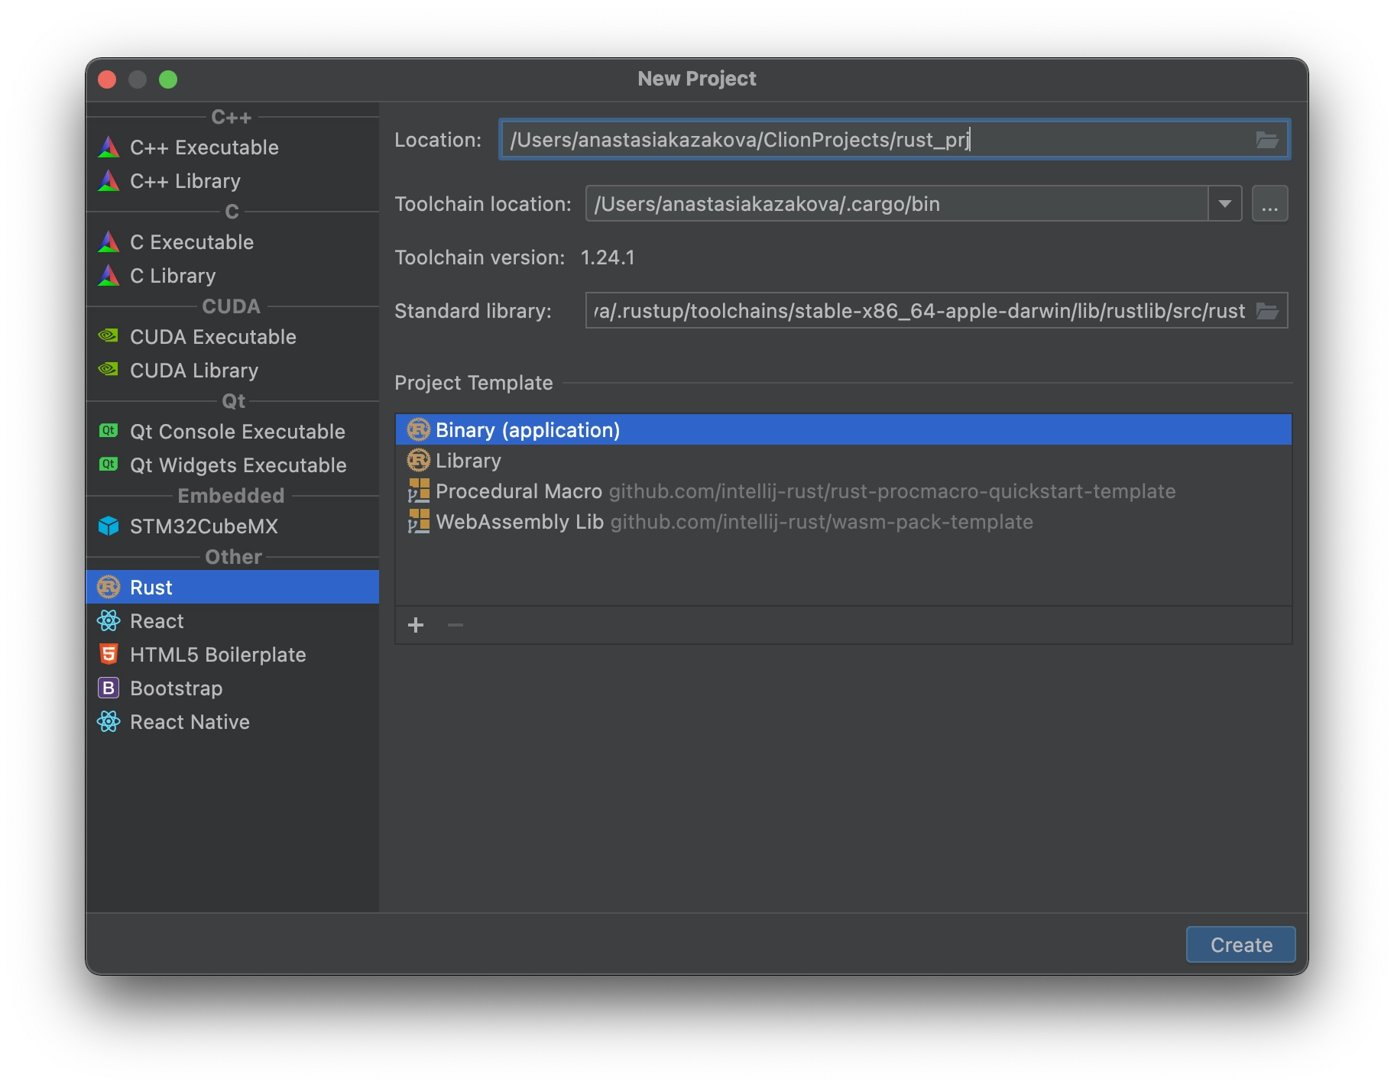Click the C Library icon
Image resolution: width=1394 pixels, height=1088 pixels.
coord(109,276)
